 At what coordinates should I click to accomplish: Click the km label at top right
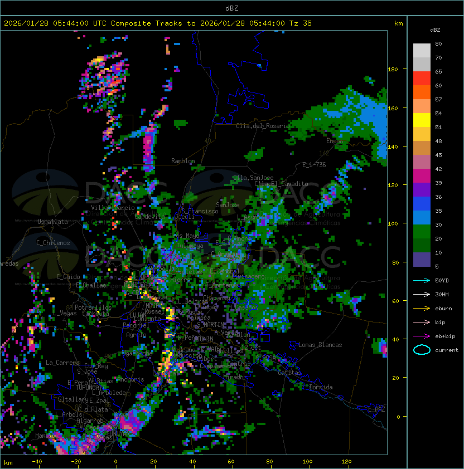398,23
